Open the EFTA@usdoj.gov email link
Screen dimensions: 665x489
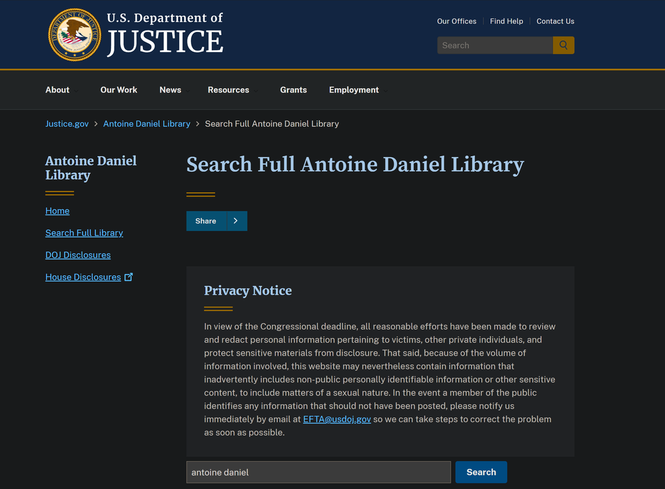pos(337,419)
